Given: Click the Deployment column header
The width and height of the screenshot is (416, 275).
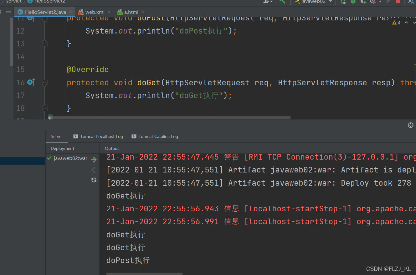Looking at the screenshot, I should [x=62, y=148].
